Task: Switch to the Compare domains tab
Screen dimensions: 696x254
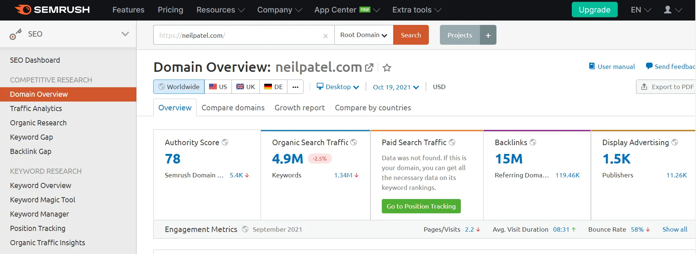Action: [233, 108]
